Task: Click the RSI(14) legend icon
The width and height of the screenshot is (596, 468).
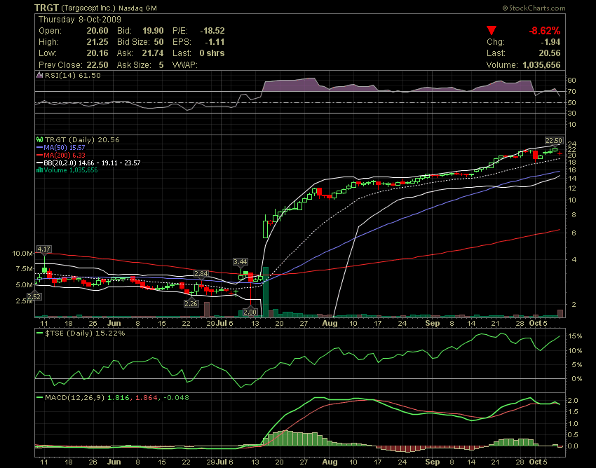Action: 39,75
